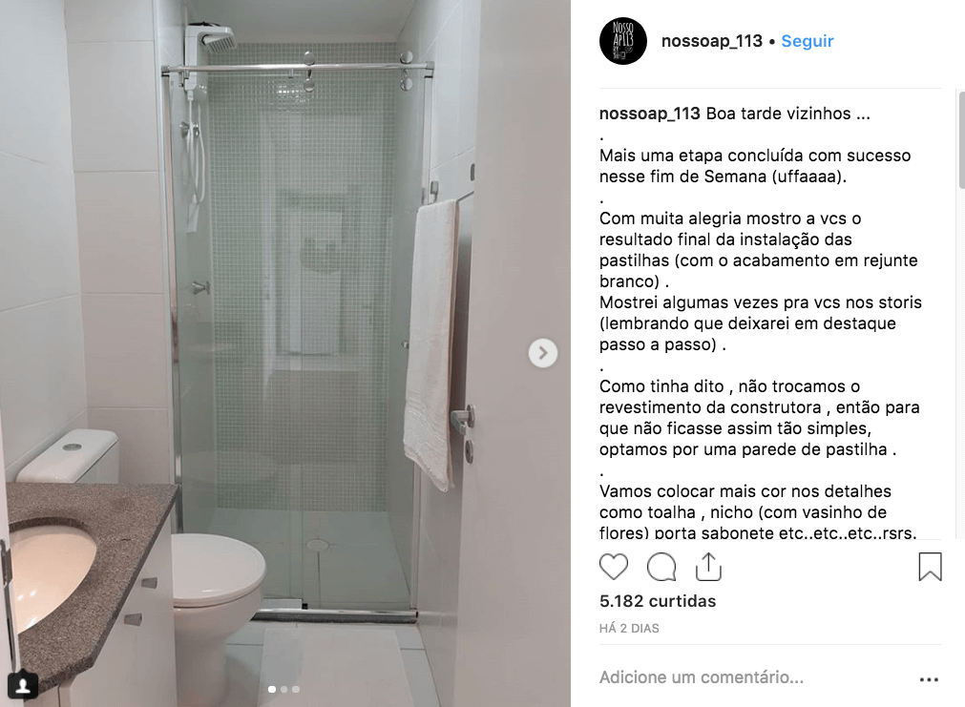
Task: Open comments via the speech bubble icon
Action: tap(661, 567)
